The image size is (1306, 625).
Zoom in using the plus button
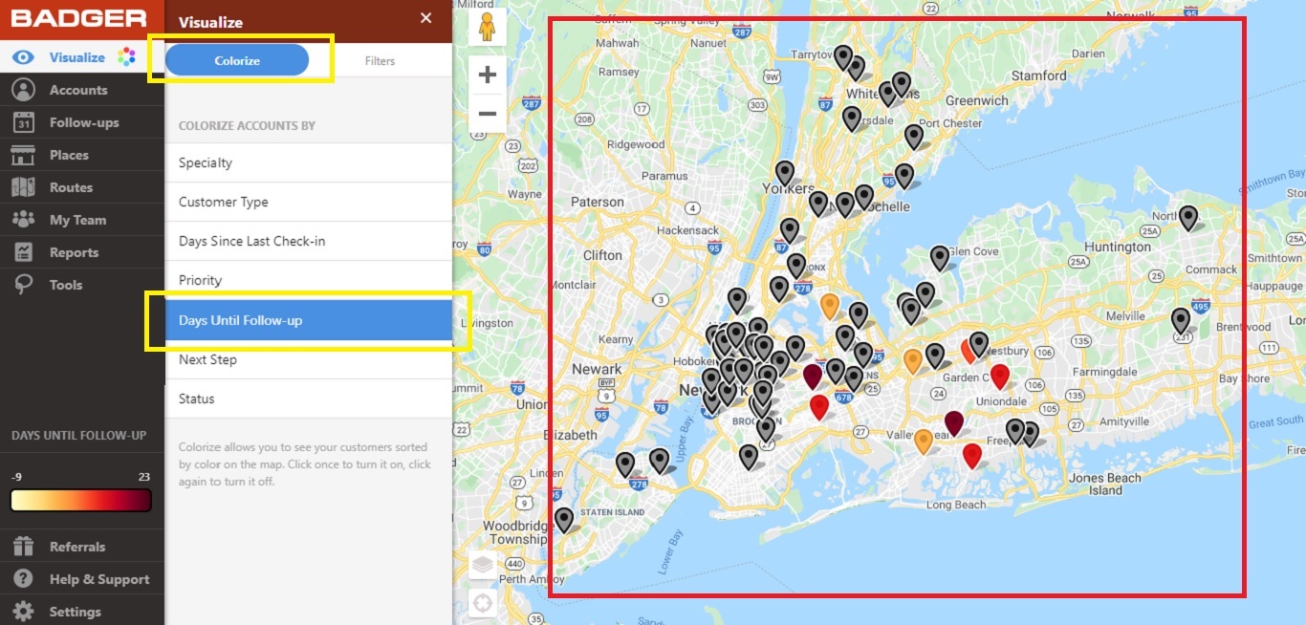[487, 74]
